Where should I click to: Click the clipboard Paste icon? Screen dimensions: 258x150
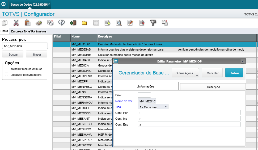tap(27, 23)
